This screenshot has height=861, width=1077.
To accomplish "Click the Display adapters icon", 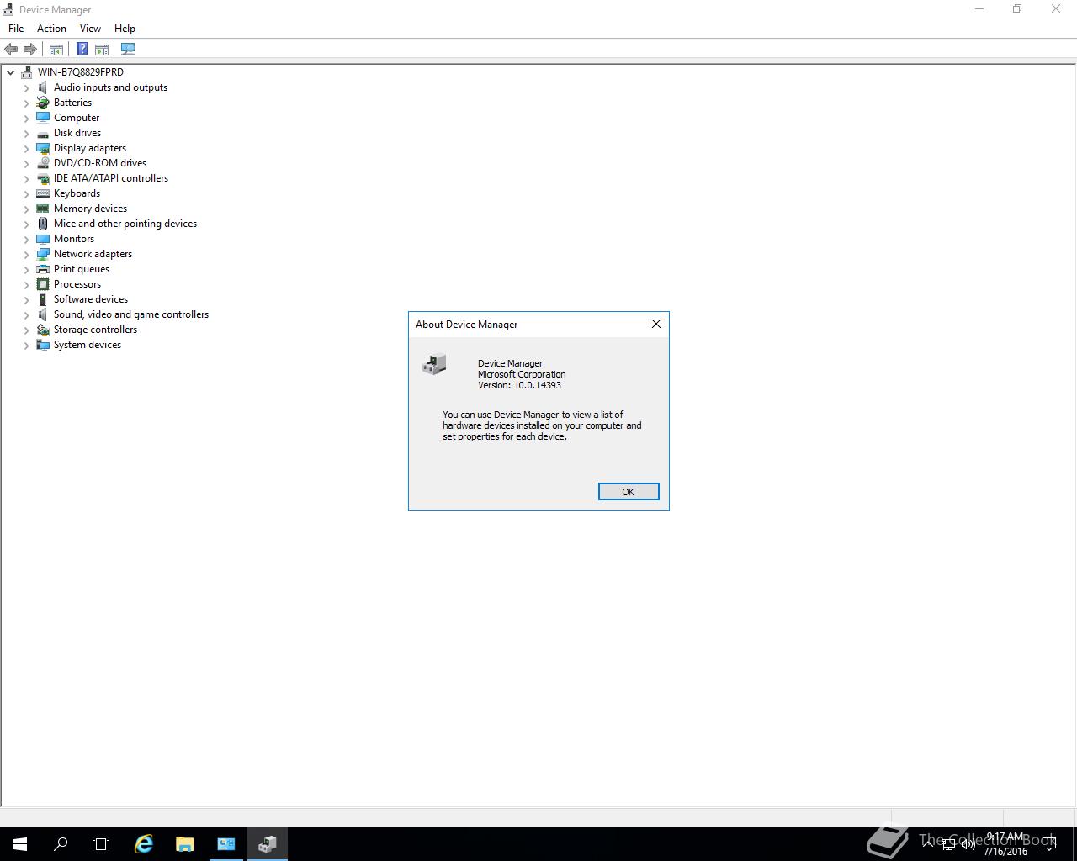I will click(43, 148).
